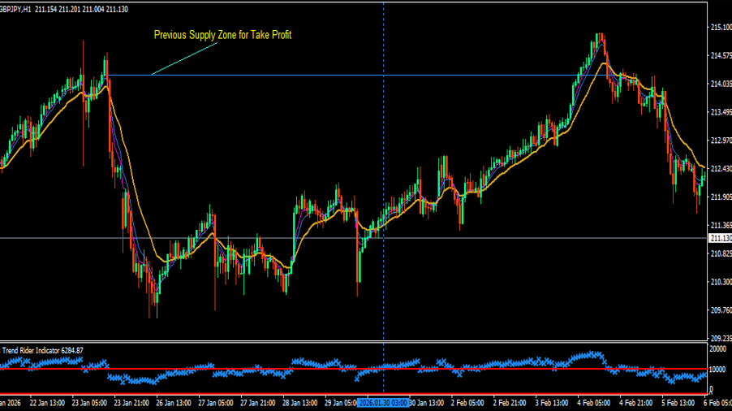The width and height of the screenshot is (732, 411).
Task: Click the 20000 level on indicator scale
Action: pyautogui.click(x=719, y=348)
